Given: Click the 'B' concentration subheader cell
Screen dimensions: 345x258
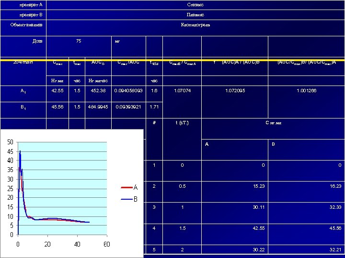Looking at the screenshot, I should tap(307, 150).
